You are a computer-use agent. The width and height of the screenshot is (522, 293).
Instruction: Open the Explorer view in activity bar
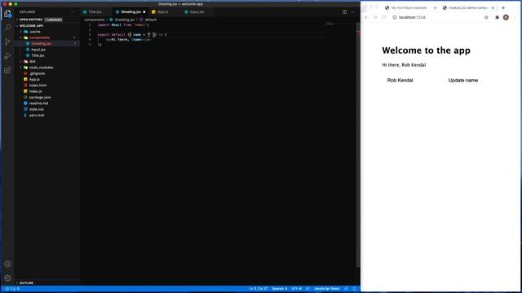tap(7, 14)
